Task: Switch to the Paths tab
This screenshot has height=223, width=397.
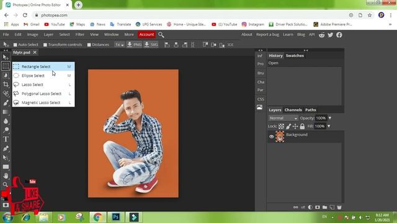Action: point(310,110)
